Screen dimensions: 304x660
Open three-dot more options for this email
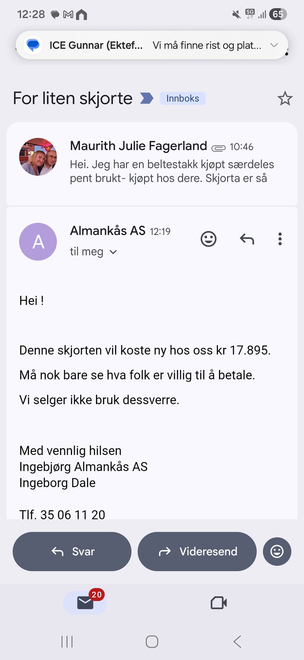pos(280,239)
